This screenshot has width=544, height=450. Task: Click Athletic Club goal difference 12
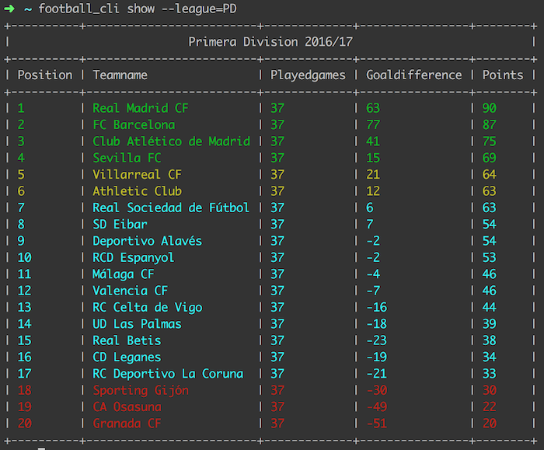373,191
